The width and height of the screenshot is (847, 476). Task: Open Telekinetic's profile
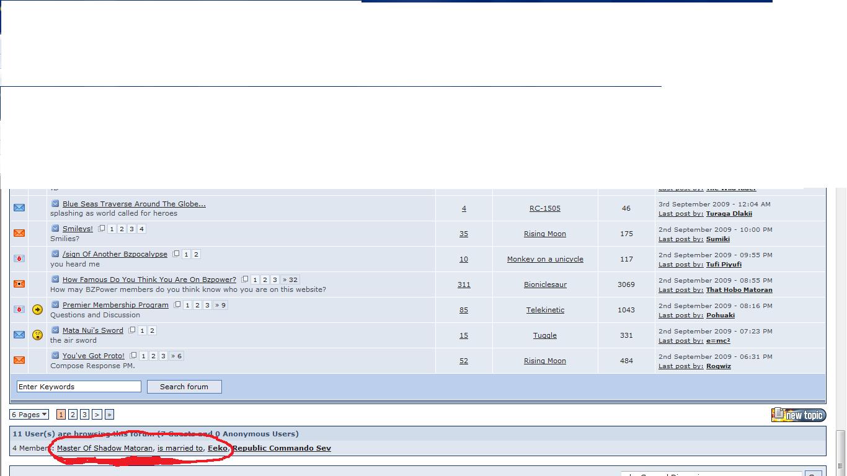point(545,311)
